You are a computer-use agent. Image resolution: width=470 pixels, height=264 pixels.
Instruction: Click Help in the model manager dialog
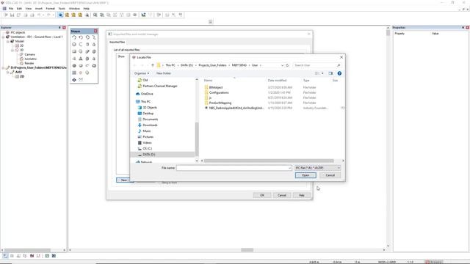[x=302, y=195]
